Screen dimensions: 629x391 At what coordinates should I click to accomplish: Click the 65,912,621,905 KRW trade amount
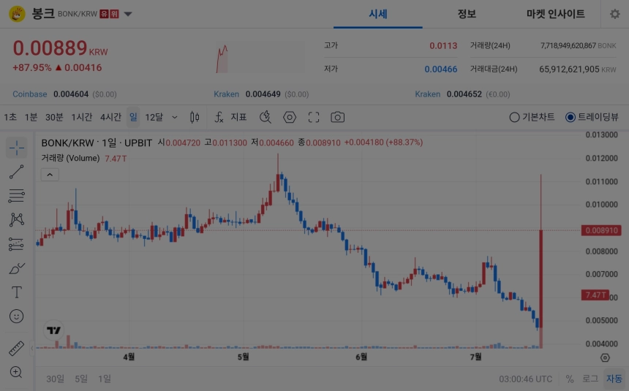click(x=577, y=69)
